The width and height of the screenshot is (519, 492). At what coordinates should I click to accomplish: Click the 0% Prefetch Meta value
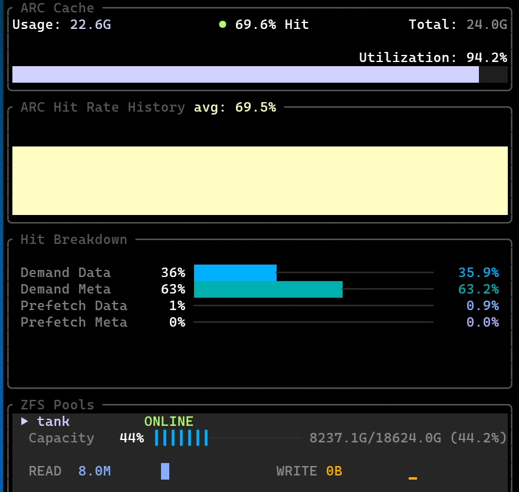(178, 322)
